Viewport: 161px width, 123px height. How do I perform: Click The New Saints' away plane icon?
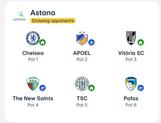tap(42, 88)
